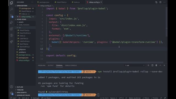176x99 pixels.
Task: Open package-lock.json in file tree
Action: pos(25,55)
